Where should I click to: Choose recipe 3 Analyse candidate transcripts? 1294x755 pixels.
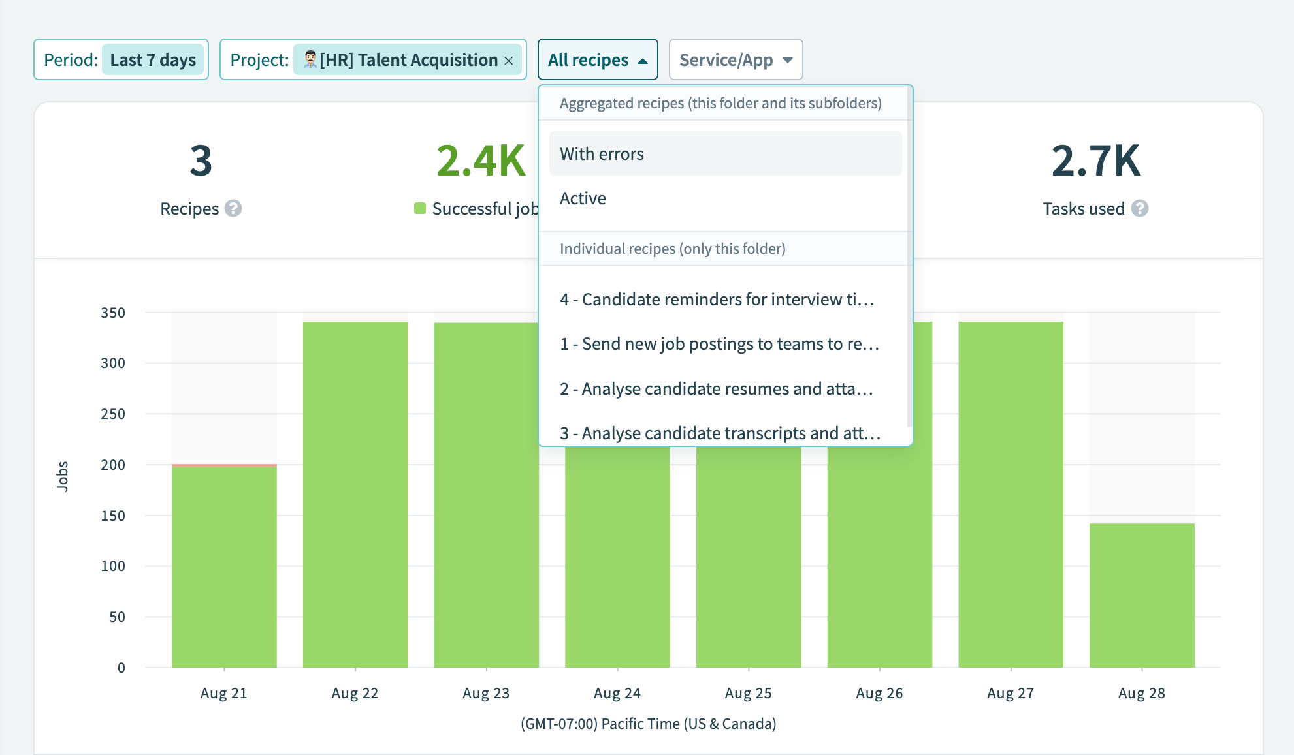pos(720,433)
